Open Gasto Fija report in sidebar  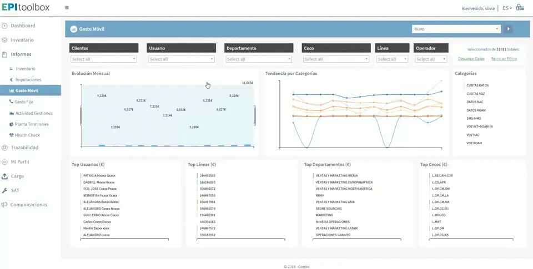coord(23,101)
